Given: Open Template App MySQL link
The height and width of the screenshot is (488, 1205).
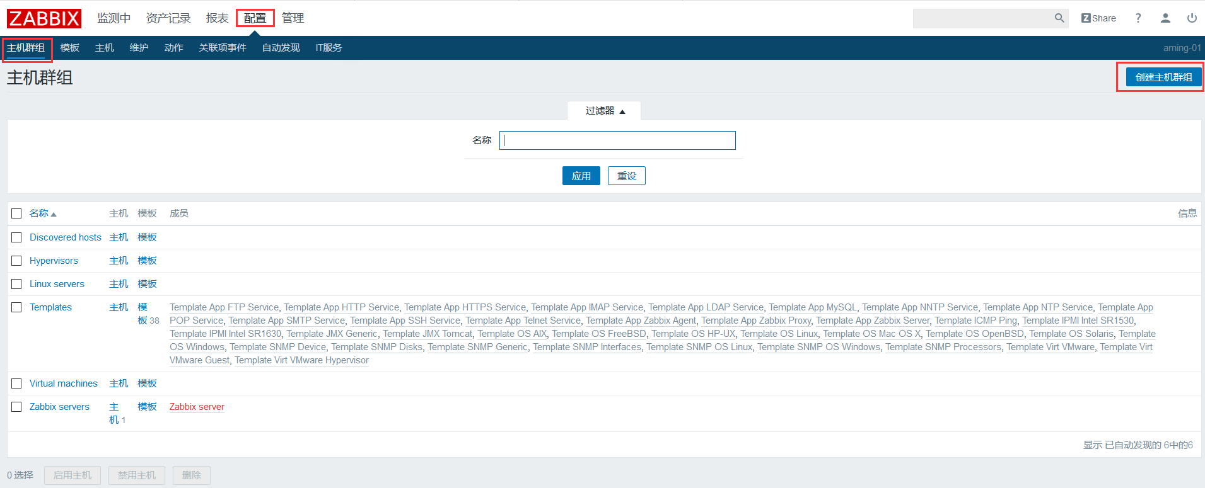Looking at the screenshot, I should click(813, 307).
